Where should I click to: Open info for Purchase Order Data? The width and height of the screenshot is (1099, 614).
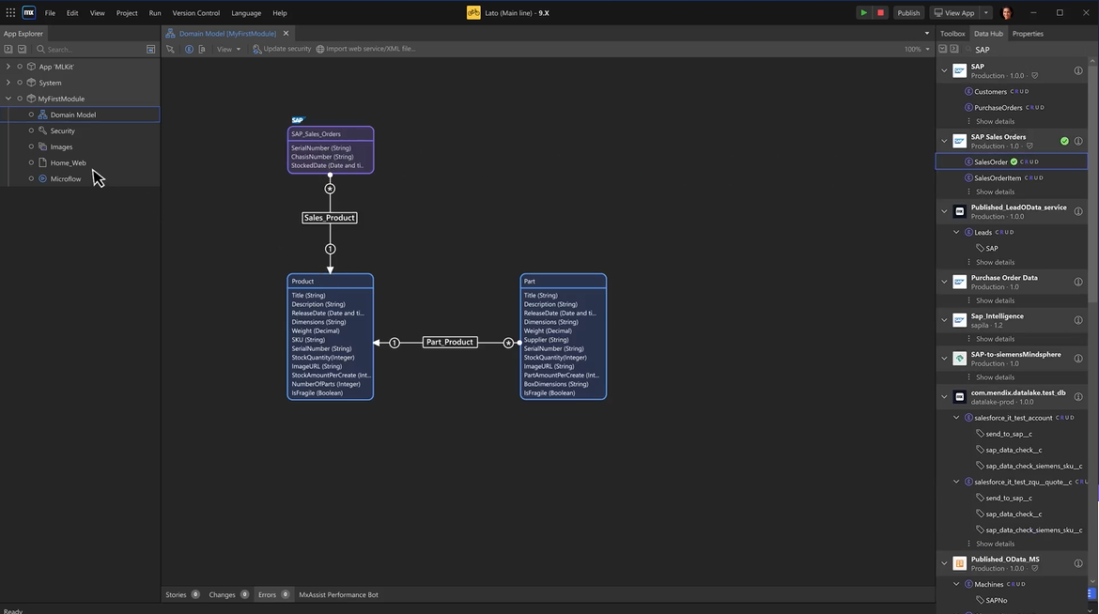coord(1078,282)
